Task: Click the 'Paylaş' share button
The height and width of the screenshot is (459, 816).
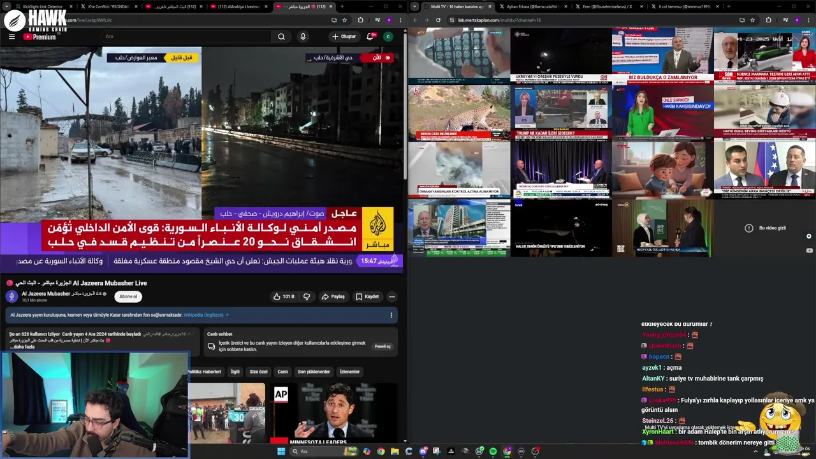Action: (333, 296)
